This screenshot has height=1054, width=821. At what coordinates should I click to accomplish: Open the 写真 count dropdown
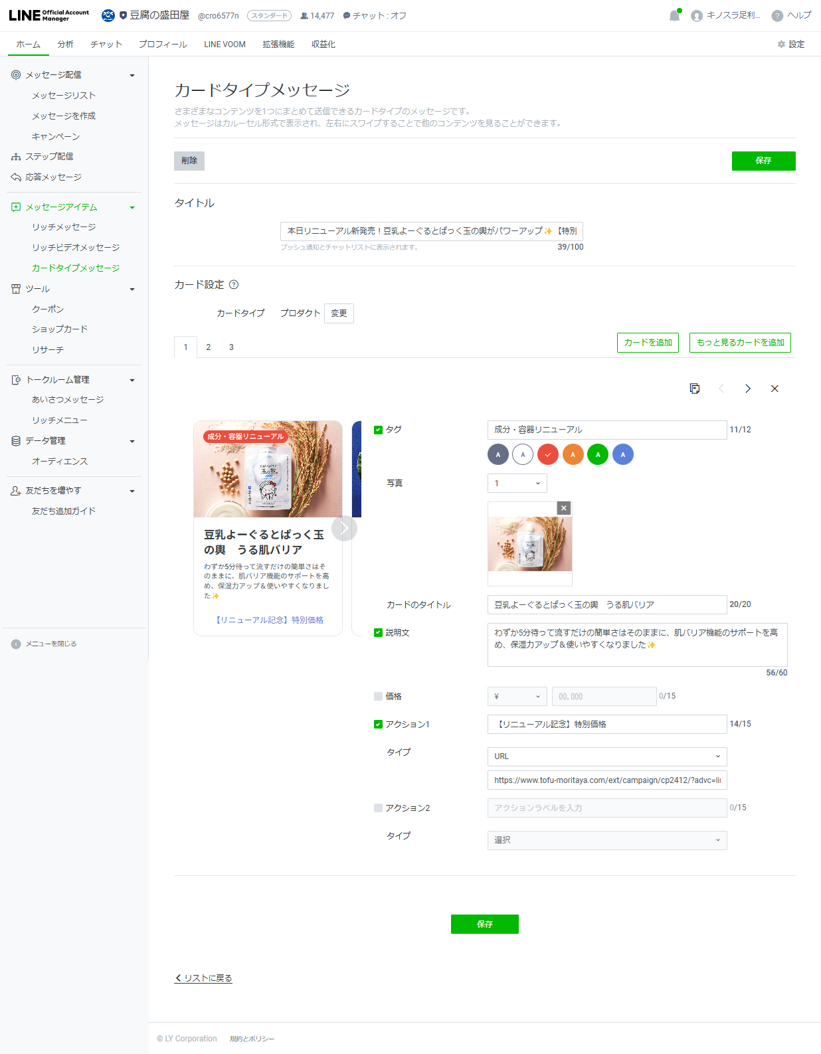click(x=517, y=483)
